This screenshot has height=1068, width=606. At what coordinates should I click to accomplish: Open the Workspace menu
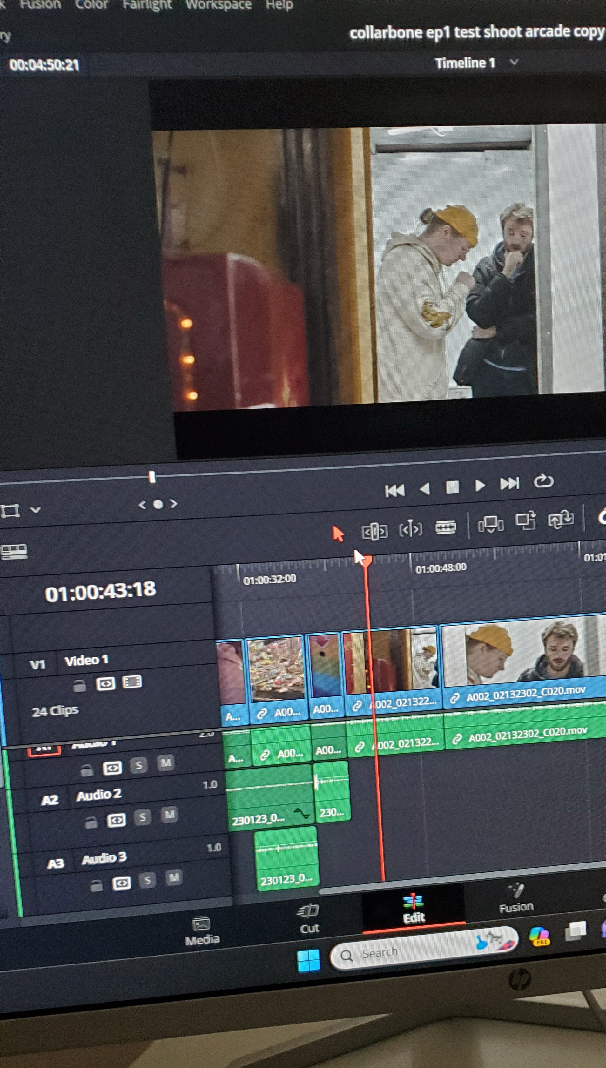click(x=219, y=5)
